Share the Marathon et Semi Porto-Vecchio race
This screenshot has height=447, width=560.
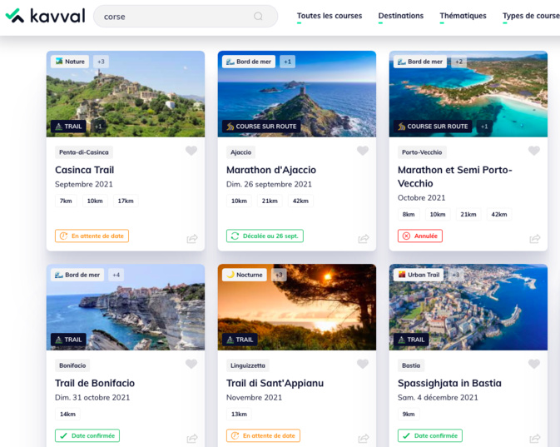click(x=535, y=239)
